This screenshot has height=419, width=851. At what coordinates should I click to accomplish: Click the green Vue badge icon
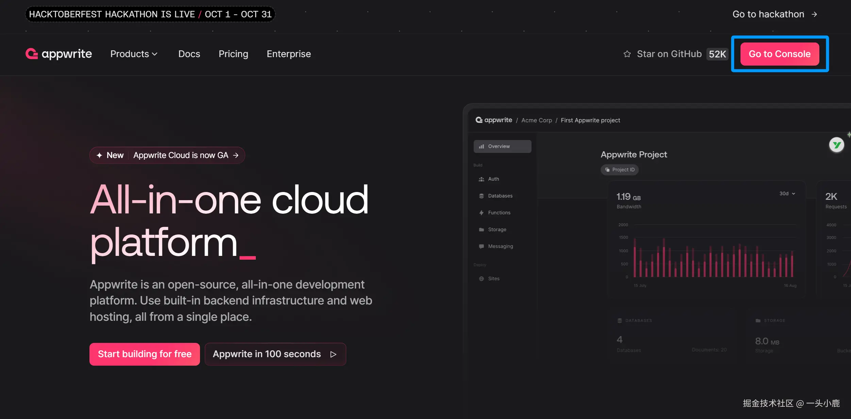(836, 145)
